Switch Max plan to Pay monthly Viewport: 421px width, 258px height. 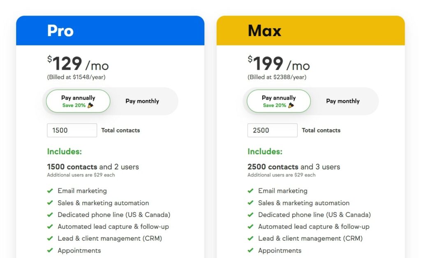pos(343,101)
